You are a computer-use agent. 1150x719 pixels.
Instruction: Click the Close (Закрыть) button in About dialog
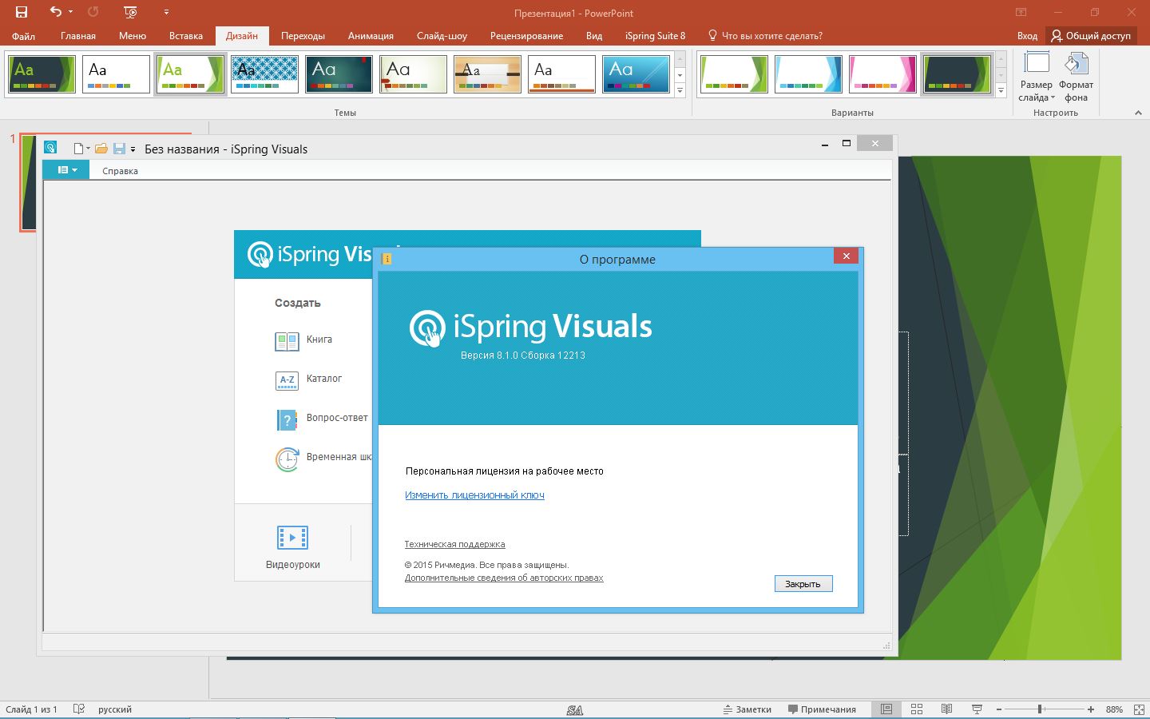pyautogui.click(x=803, y=584)
